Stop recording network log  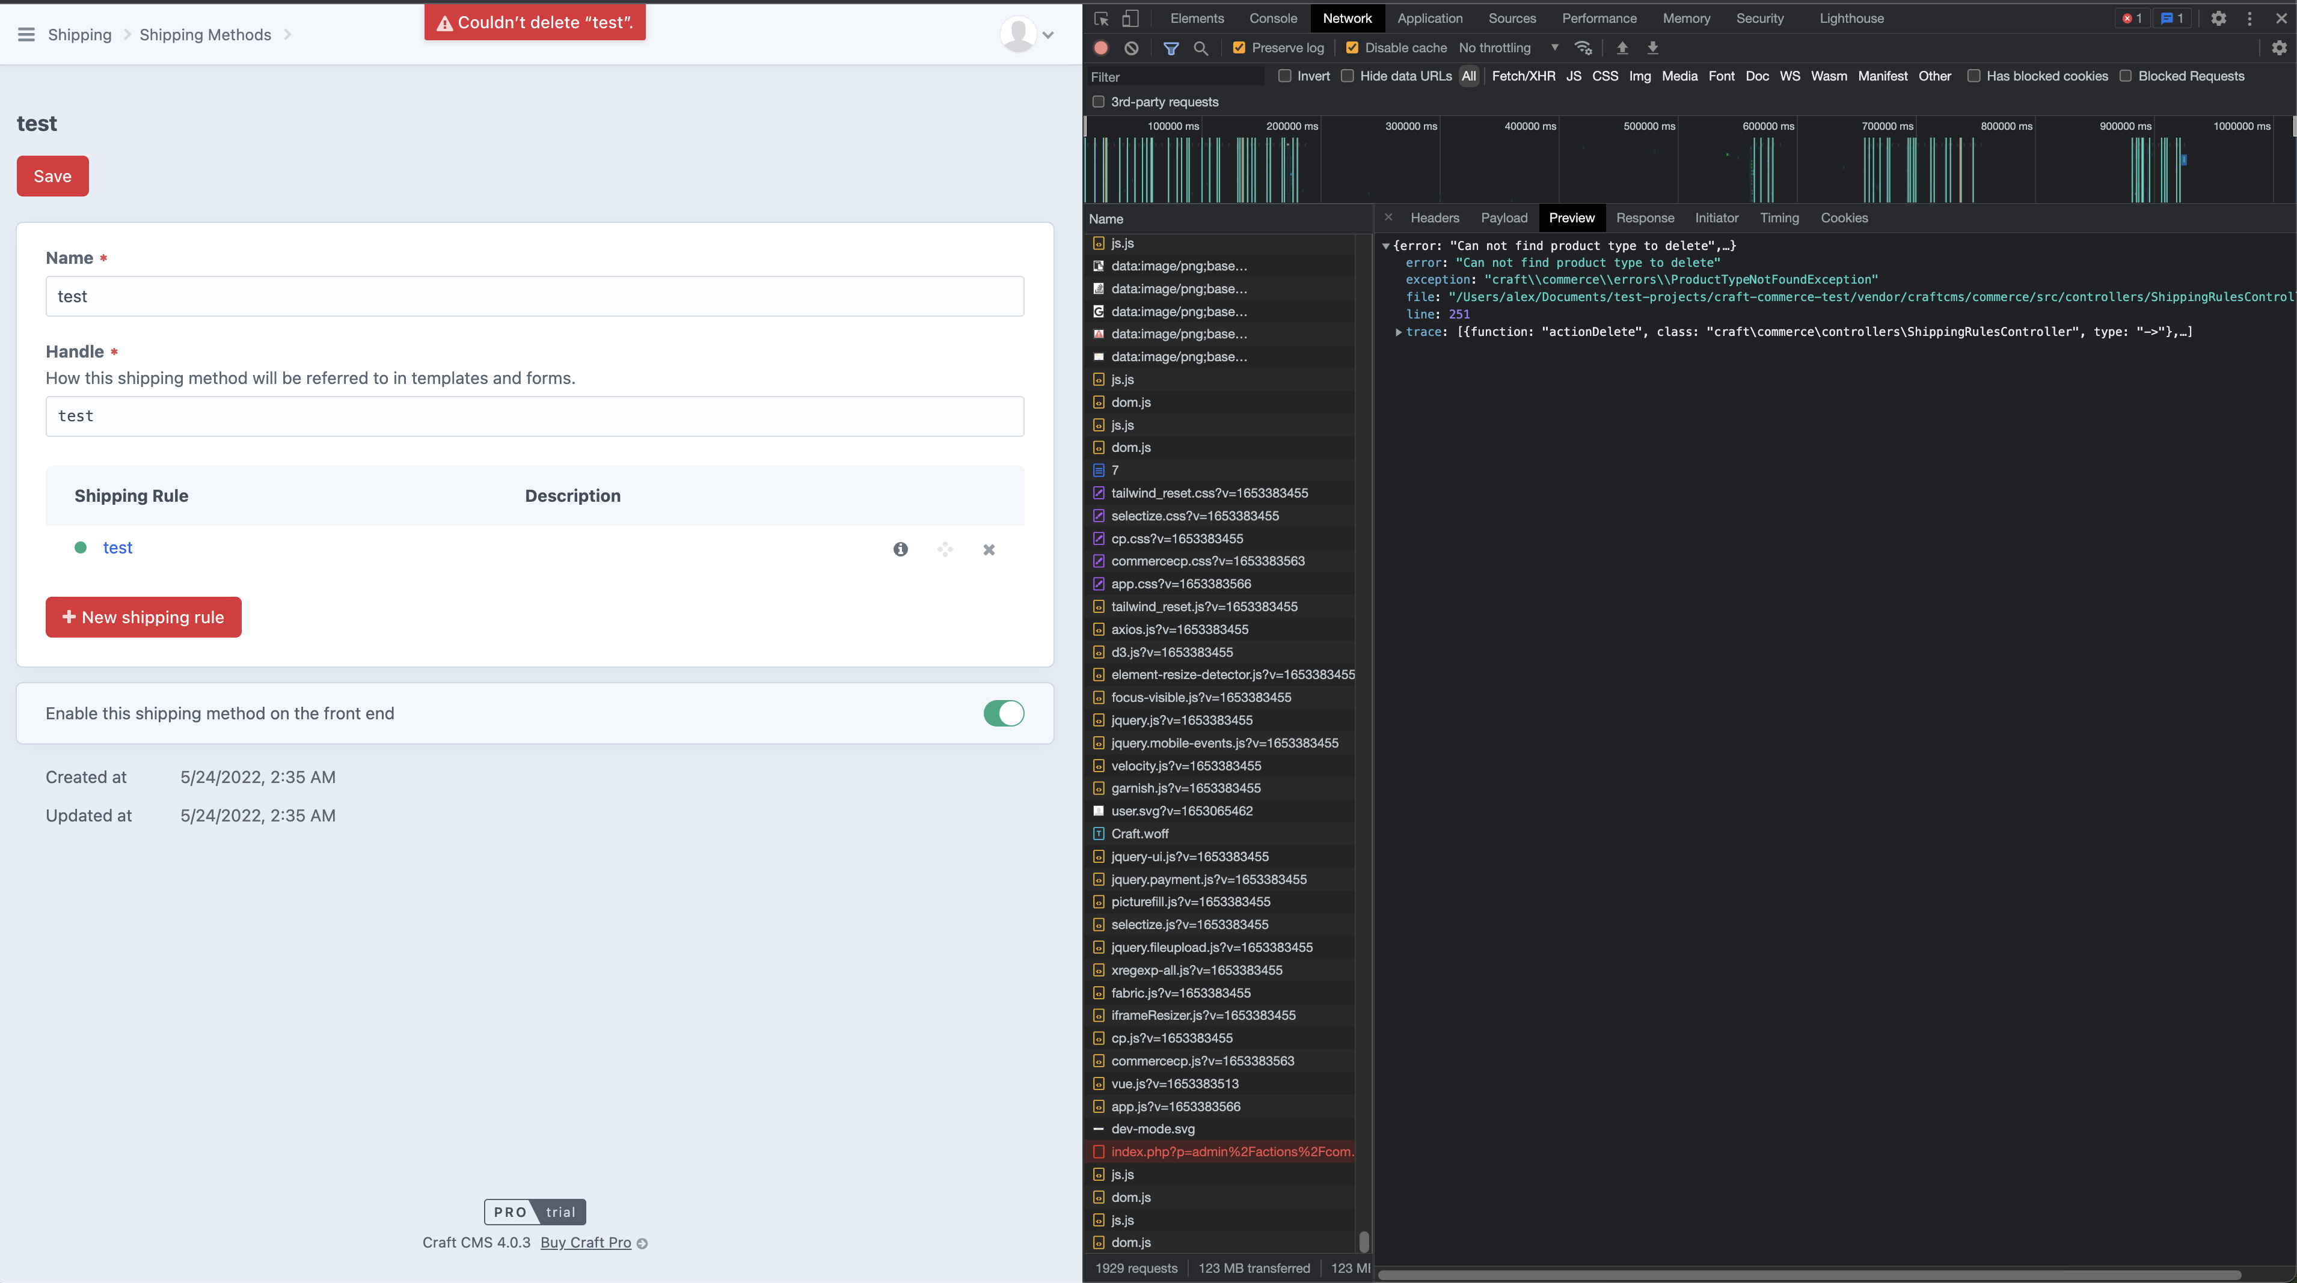click(x=1100, y=48)
